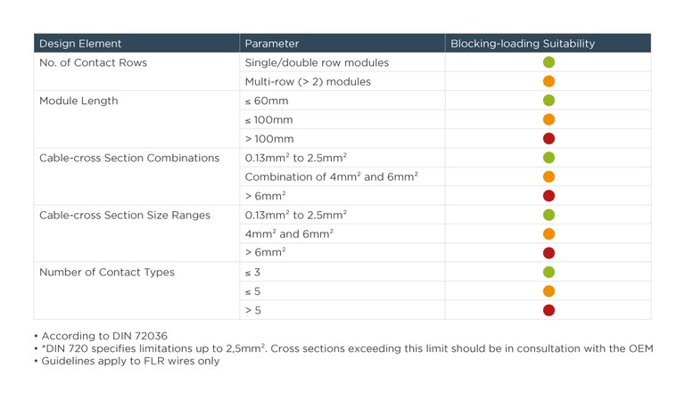Screen dimensions: 685x400
Task: Click green dot for ≤ 60mm length
Action: (x=549, y=101)
